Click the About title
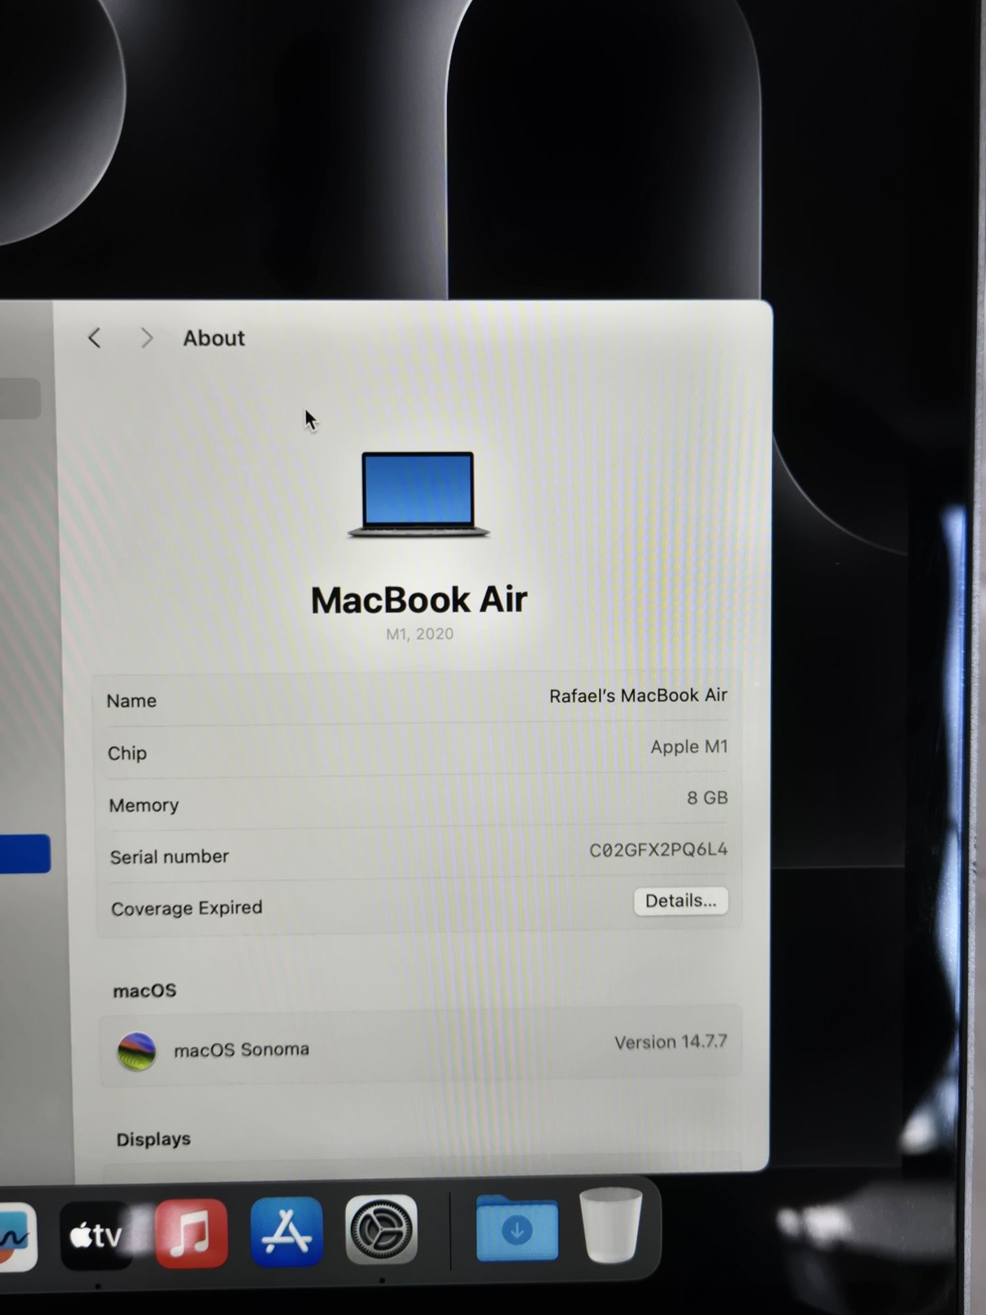Viewport: 986px width, 1315px height. [214, 338]
